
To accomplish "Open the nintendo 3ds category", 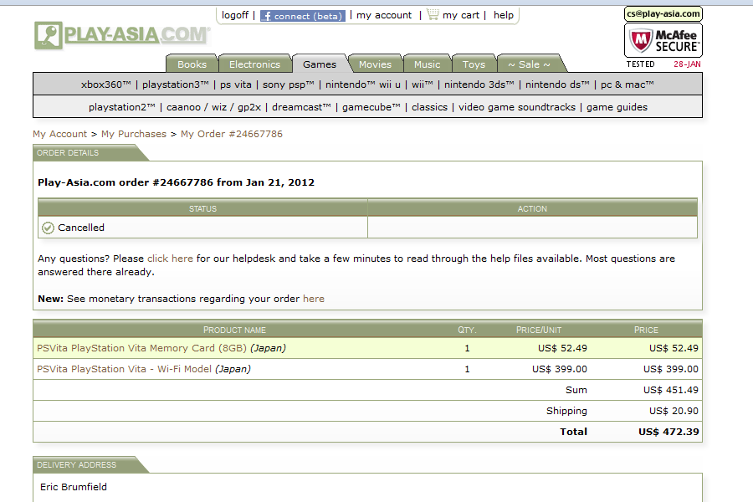I will 479,85.
